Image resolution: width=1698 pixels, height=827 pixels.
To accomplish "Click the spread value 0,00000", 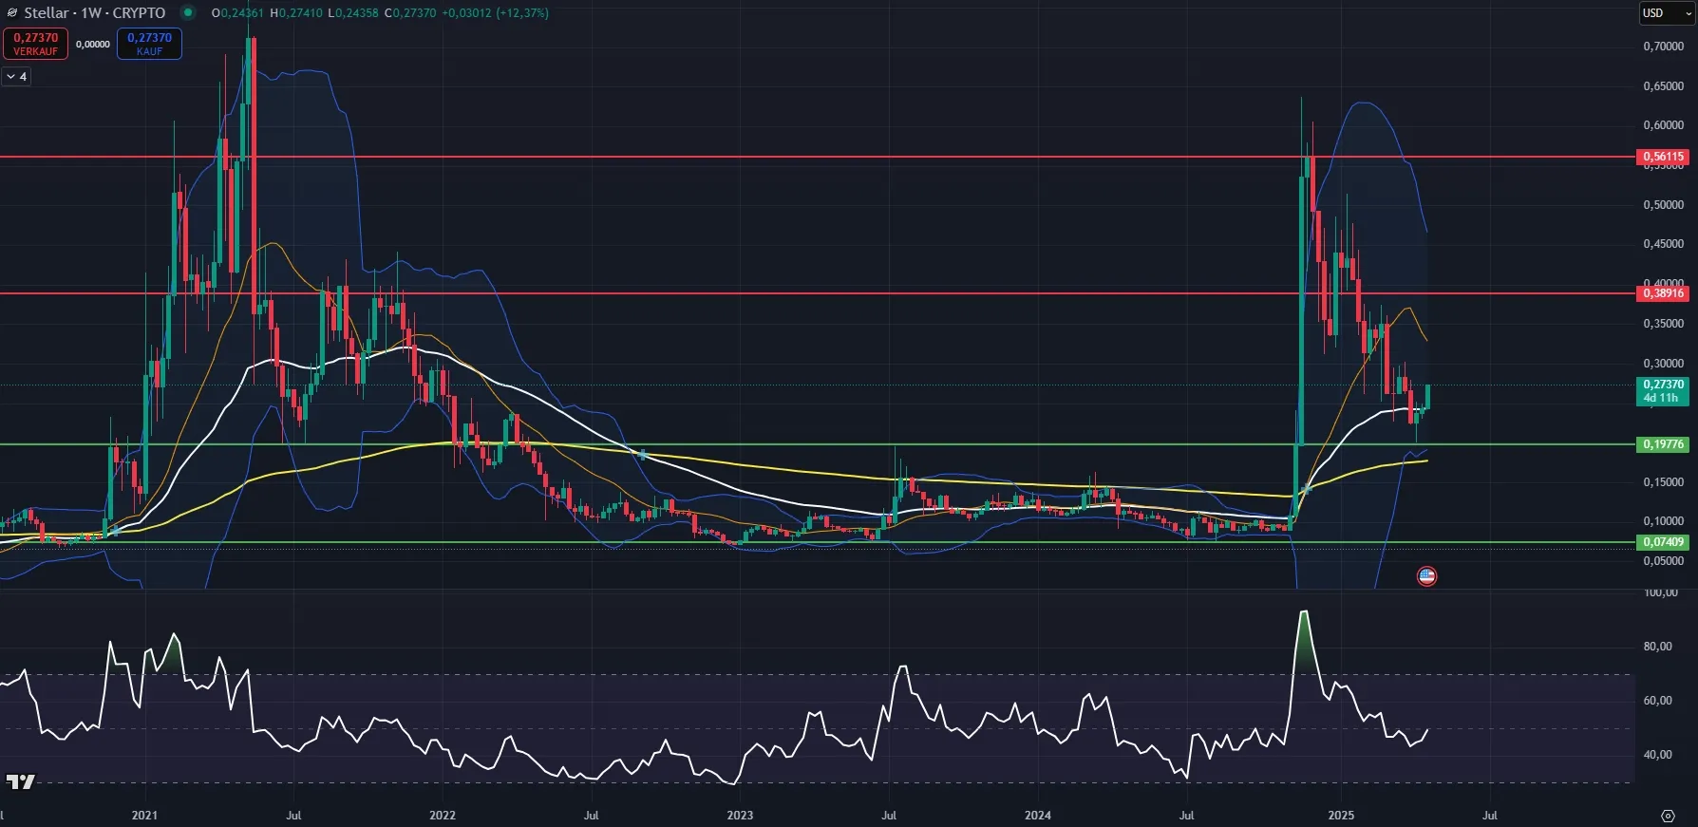I will (x=92, y=45).
